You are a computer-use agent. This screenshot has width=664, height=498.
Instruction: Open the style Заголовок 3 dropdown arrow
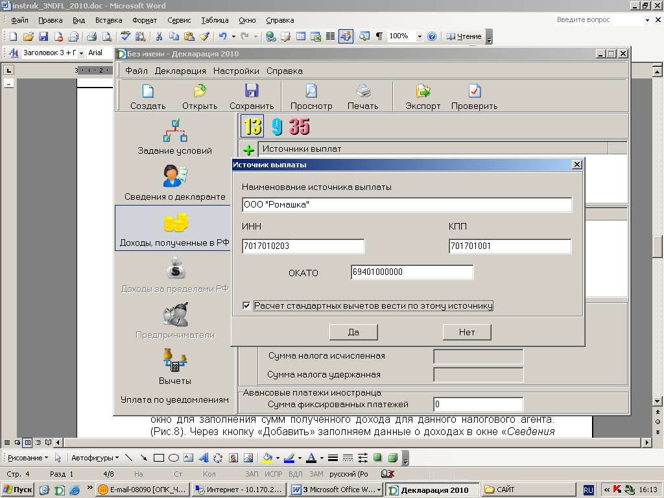[x=81, y=53]
